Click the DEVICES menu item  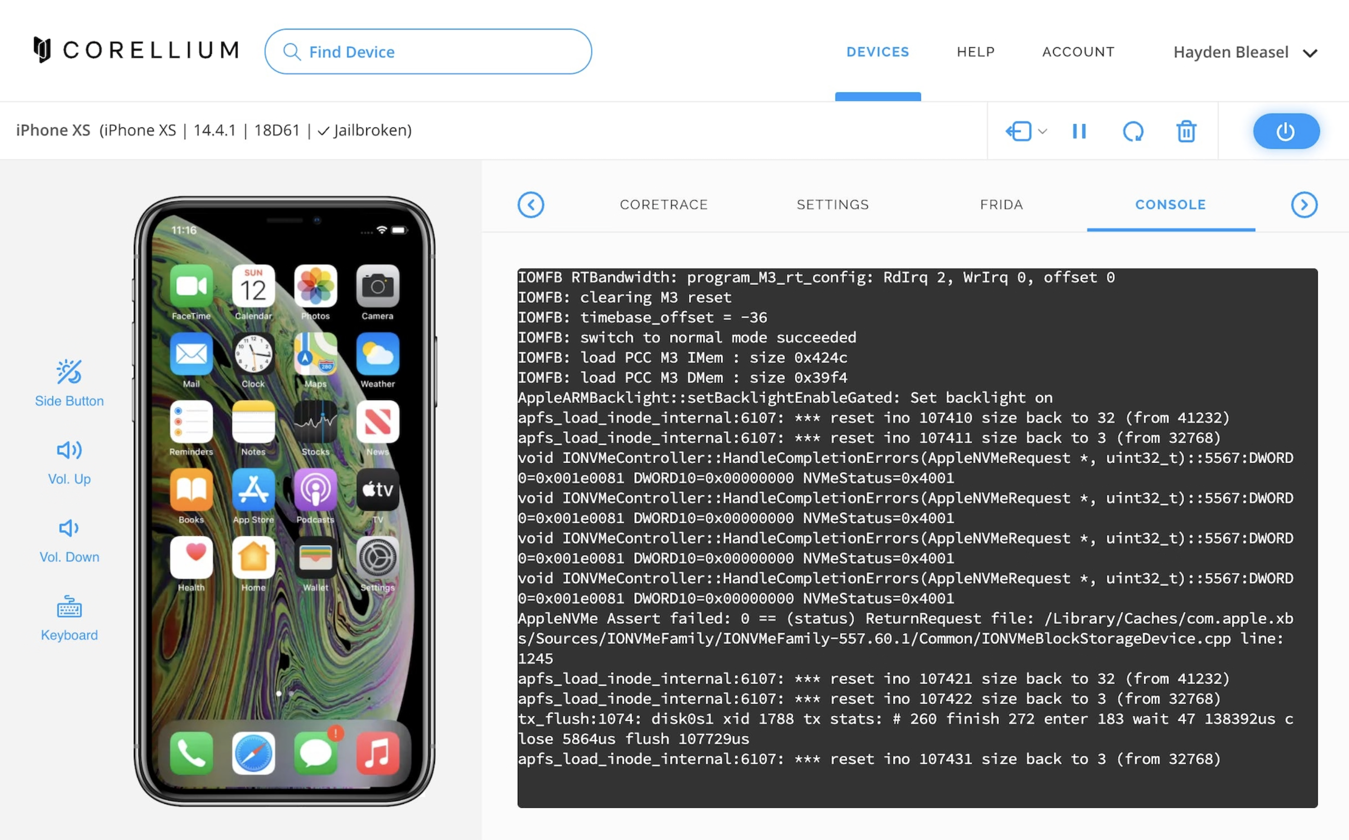point(878,51)
